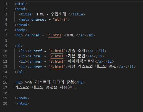The height and width of the screenshot is (112, 143).
Task: Click line number 11 in the gutter
Action: pyautogui.click(x=5, y=56)
